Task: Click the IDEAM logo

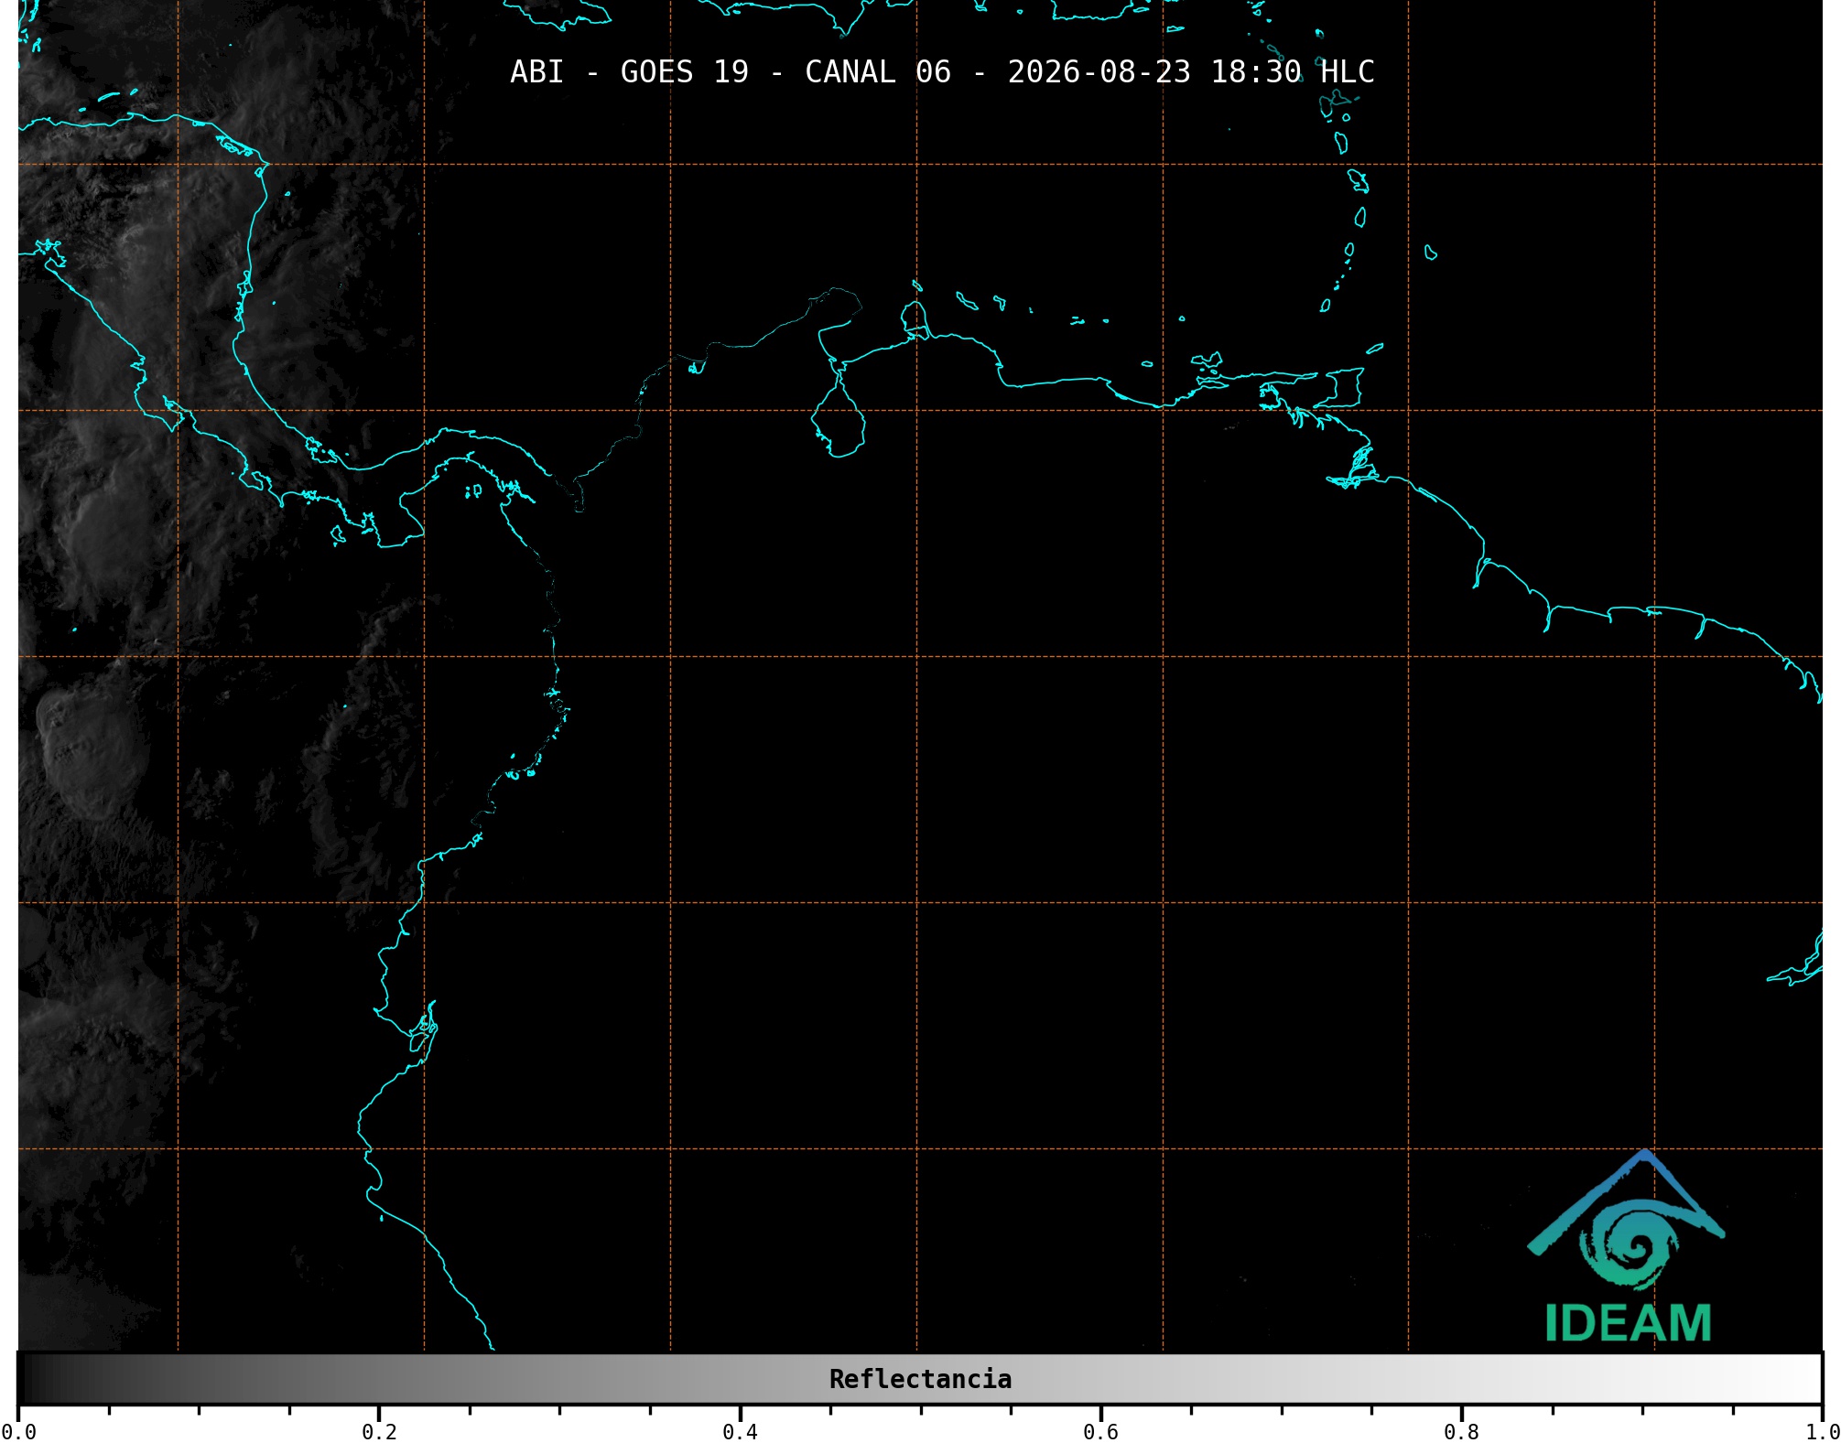Action: coord(1627,1246)
